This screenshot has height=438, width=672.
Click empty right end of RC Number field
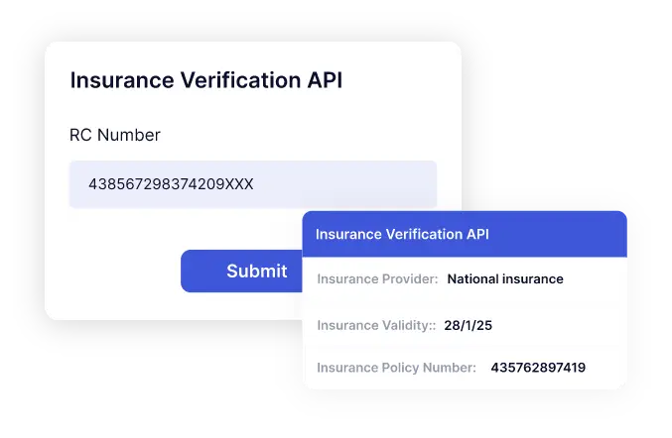(x=377, y=184)
